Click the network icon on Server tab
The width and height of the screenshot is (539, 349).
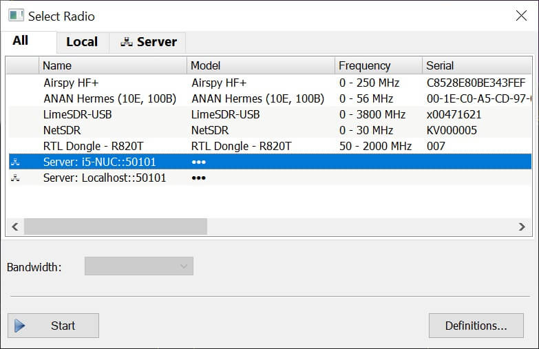[x=126, y=42]
